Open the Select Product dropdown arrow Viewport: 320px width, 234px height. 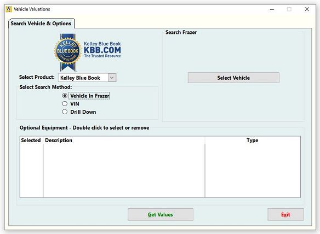tap(112, 78)
